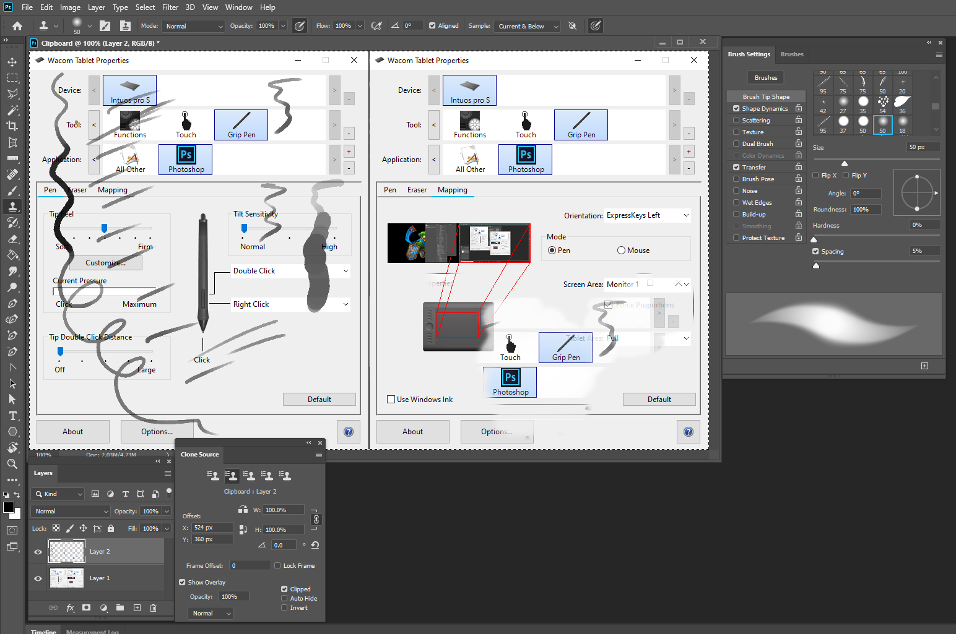The image size is (956, 634).
Task: Select the Crop tool
Action: pos(12,126)
